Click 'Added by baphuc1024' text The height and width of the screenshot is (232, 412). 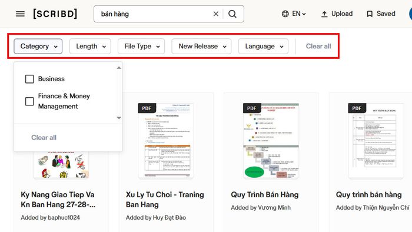pos(51,217)
